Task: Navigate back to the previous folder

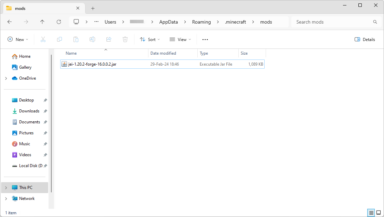Action: coord(10,22)
